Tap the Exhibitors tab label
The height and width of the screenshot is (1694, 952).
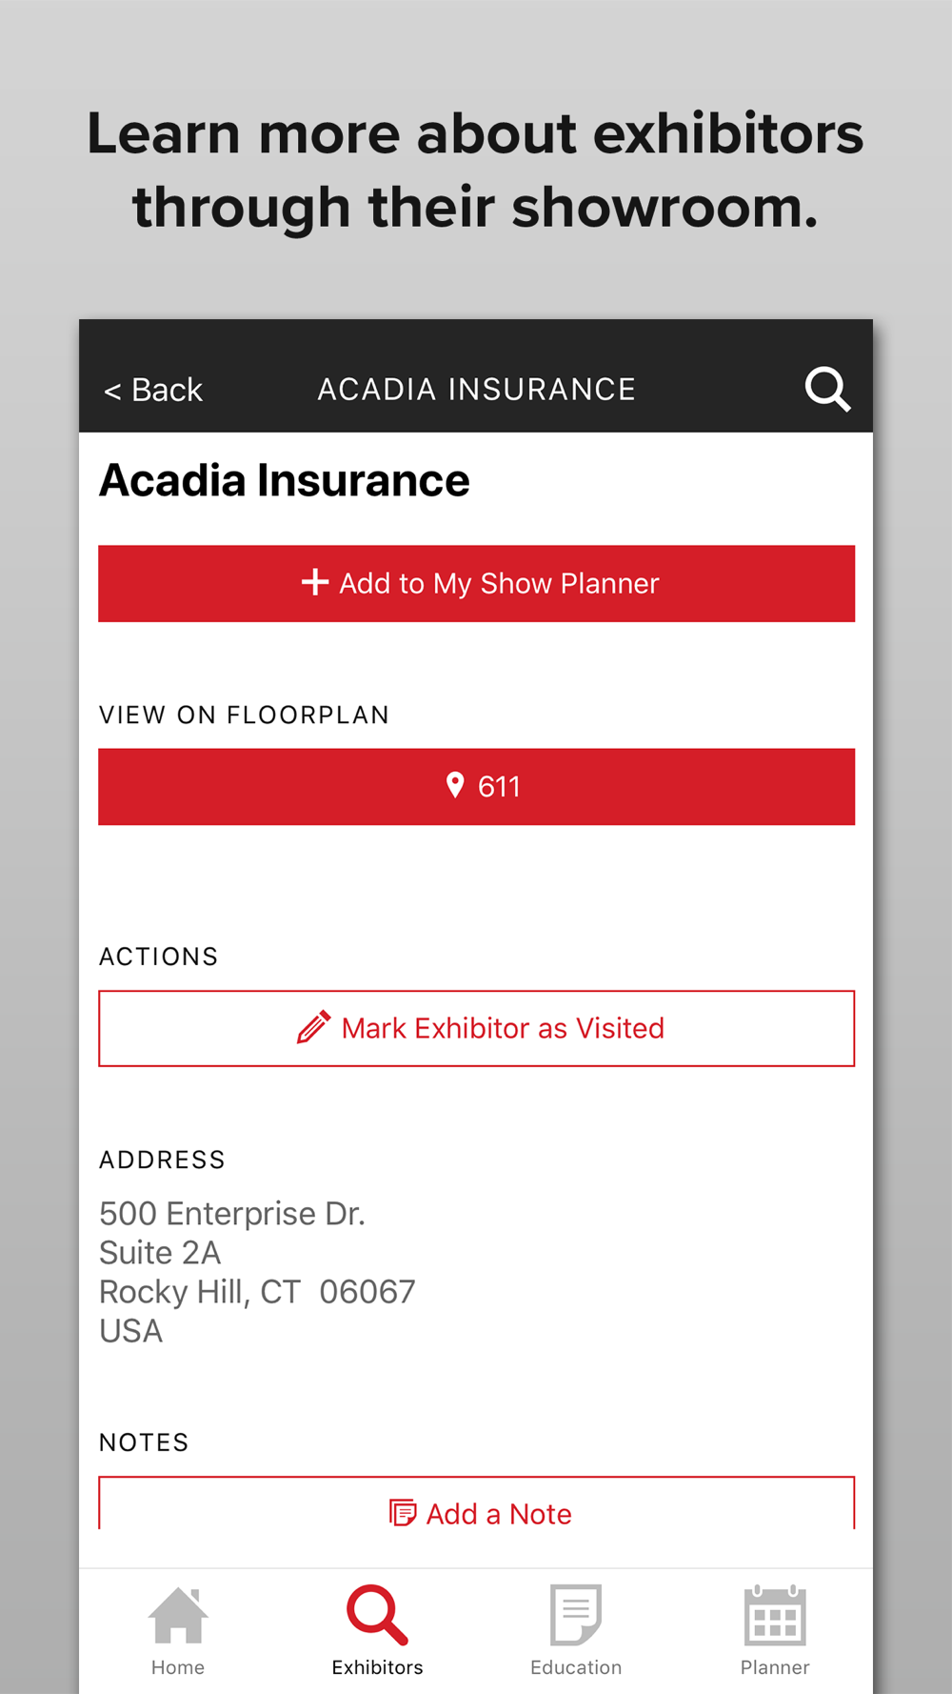377,1667
